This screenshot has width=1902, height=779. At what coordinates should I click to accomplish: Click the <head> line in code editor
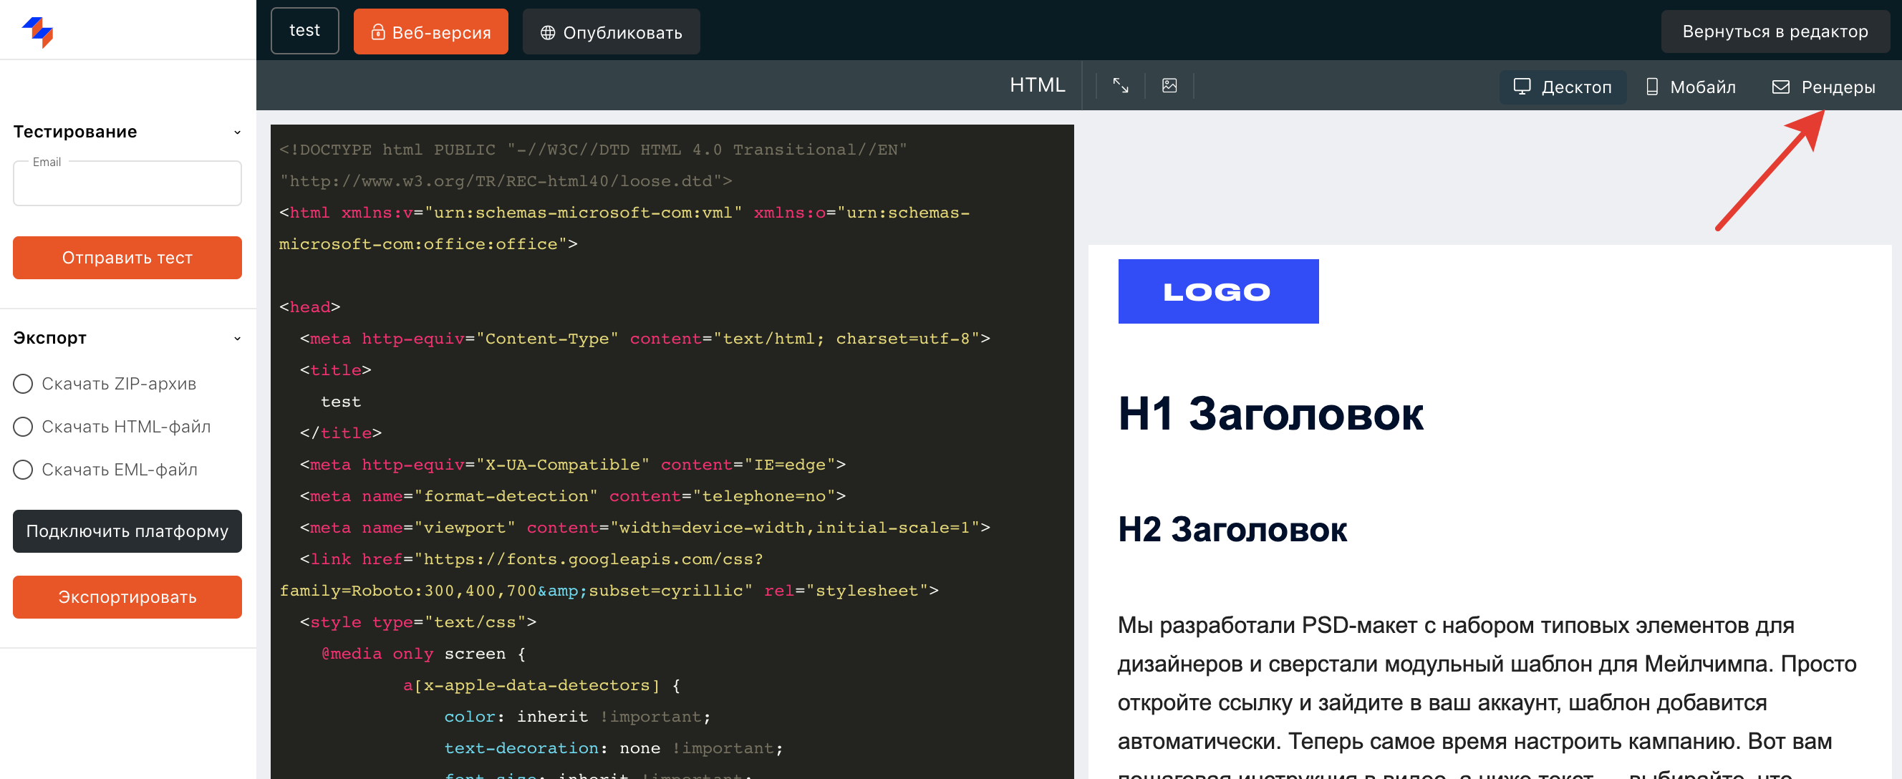309,306
